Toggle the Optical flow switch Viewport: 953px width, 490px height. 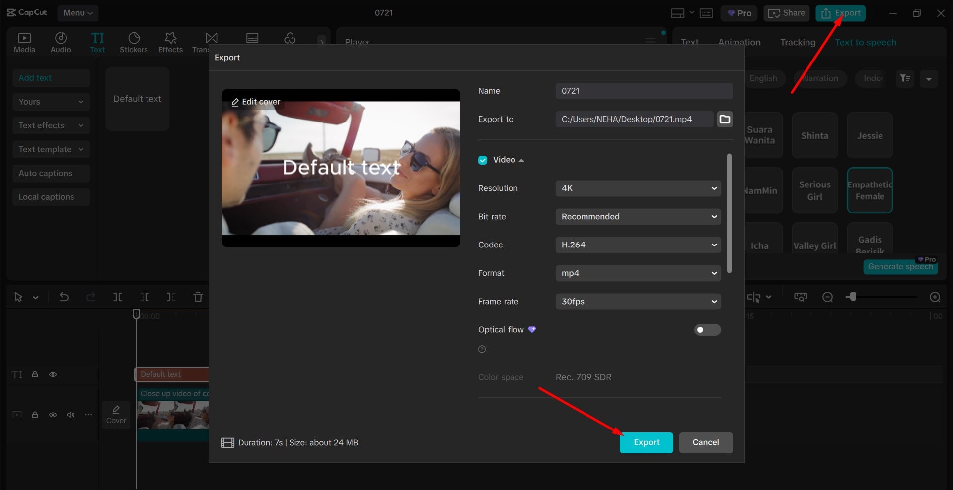[707, 330]
